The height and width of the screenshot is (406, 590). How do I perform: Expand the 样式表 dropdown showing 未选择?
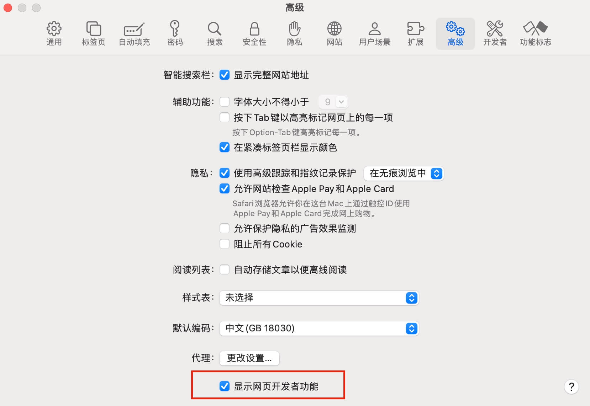319,298
